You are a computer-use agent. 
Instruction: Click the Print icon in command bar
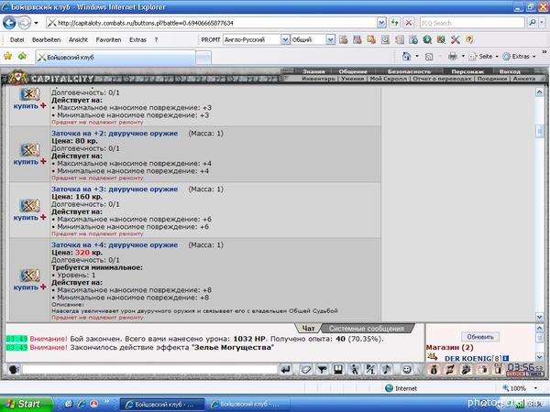(453, 56)
